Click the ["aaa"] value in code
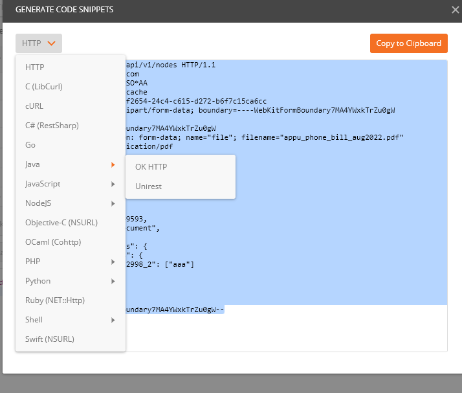Screen dimensions: 462x393 (x=179, y=264)
